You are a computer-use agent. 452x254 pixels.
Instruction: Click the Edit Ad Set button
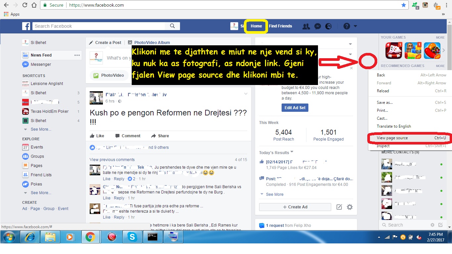click(295, 108)
